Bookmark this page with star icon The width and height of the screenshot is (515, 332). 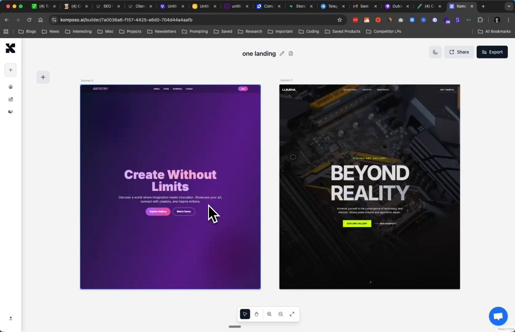point(339,20)
